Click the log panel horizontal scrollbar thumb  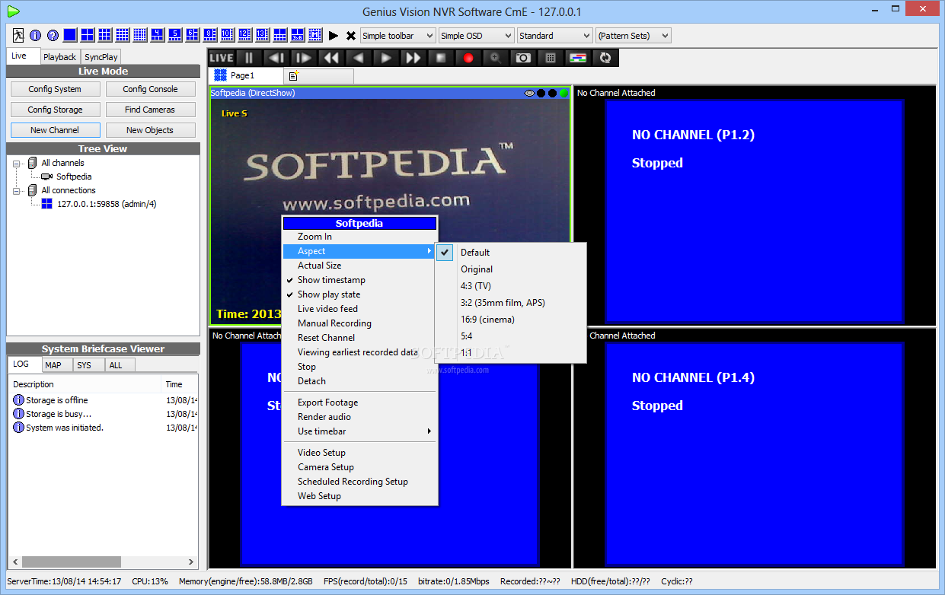click(72, 562)
